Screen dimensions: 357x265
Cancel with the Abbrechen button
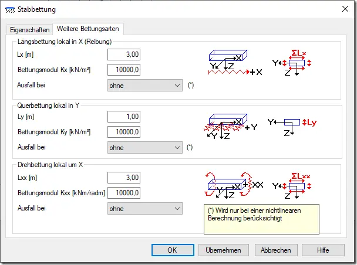coord(276,250)
